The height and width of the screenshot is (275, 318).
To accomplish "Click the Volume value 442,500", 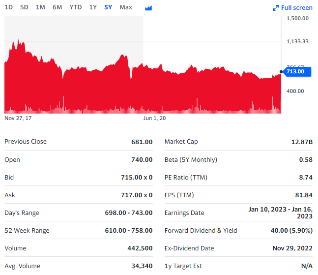I will [x=140, y=248].
